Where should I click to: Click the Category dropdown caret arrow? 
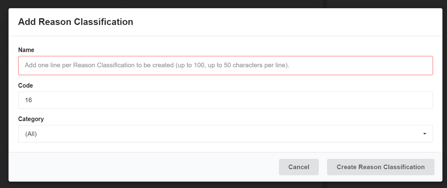[x=424, y=134]
